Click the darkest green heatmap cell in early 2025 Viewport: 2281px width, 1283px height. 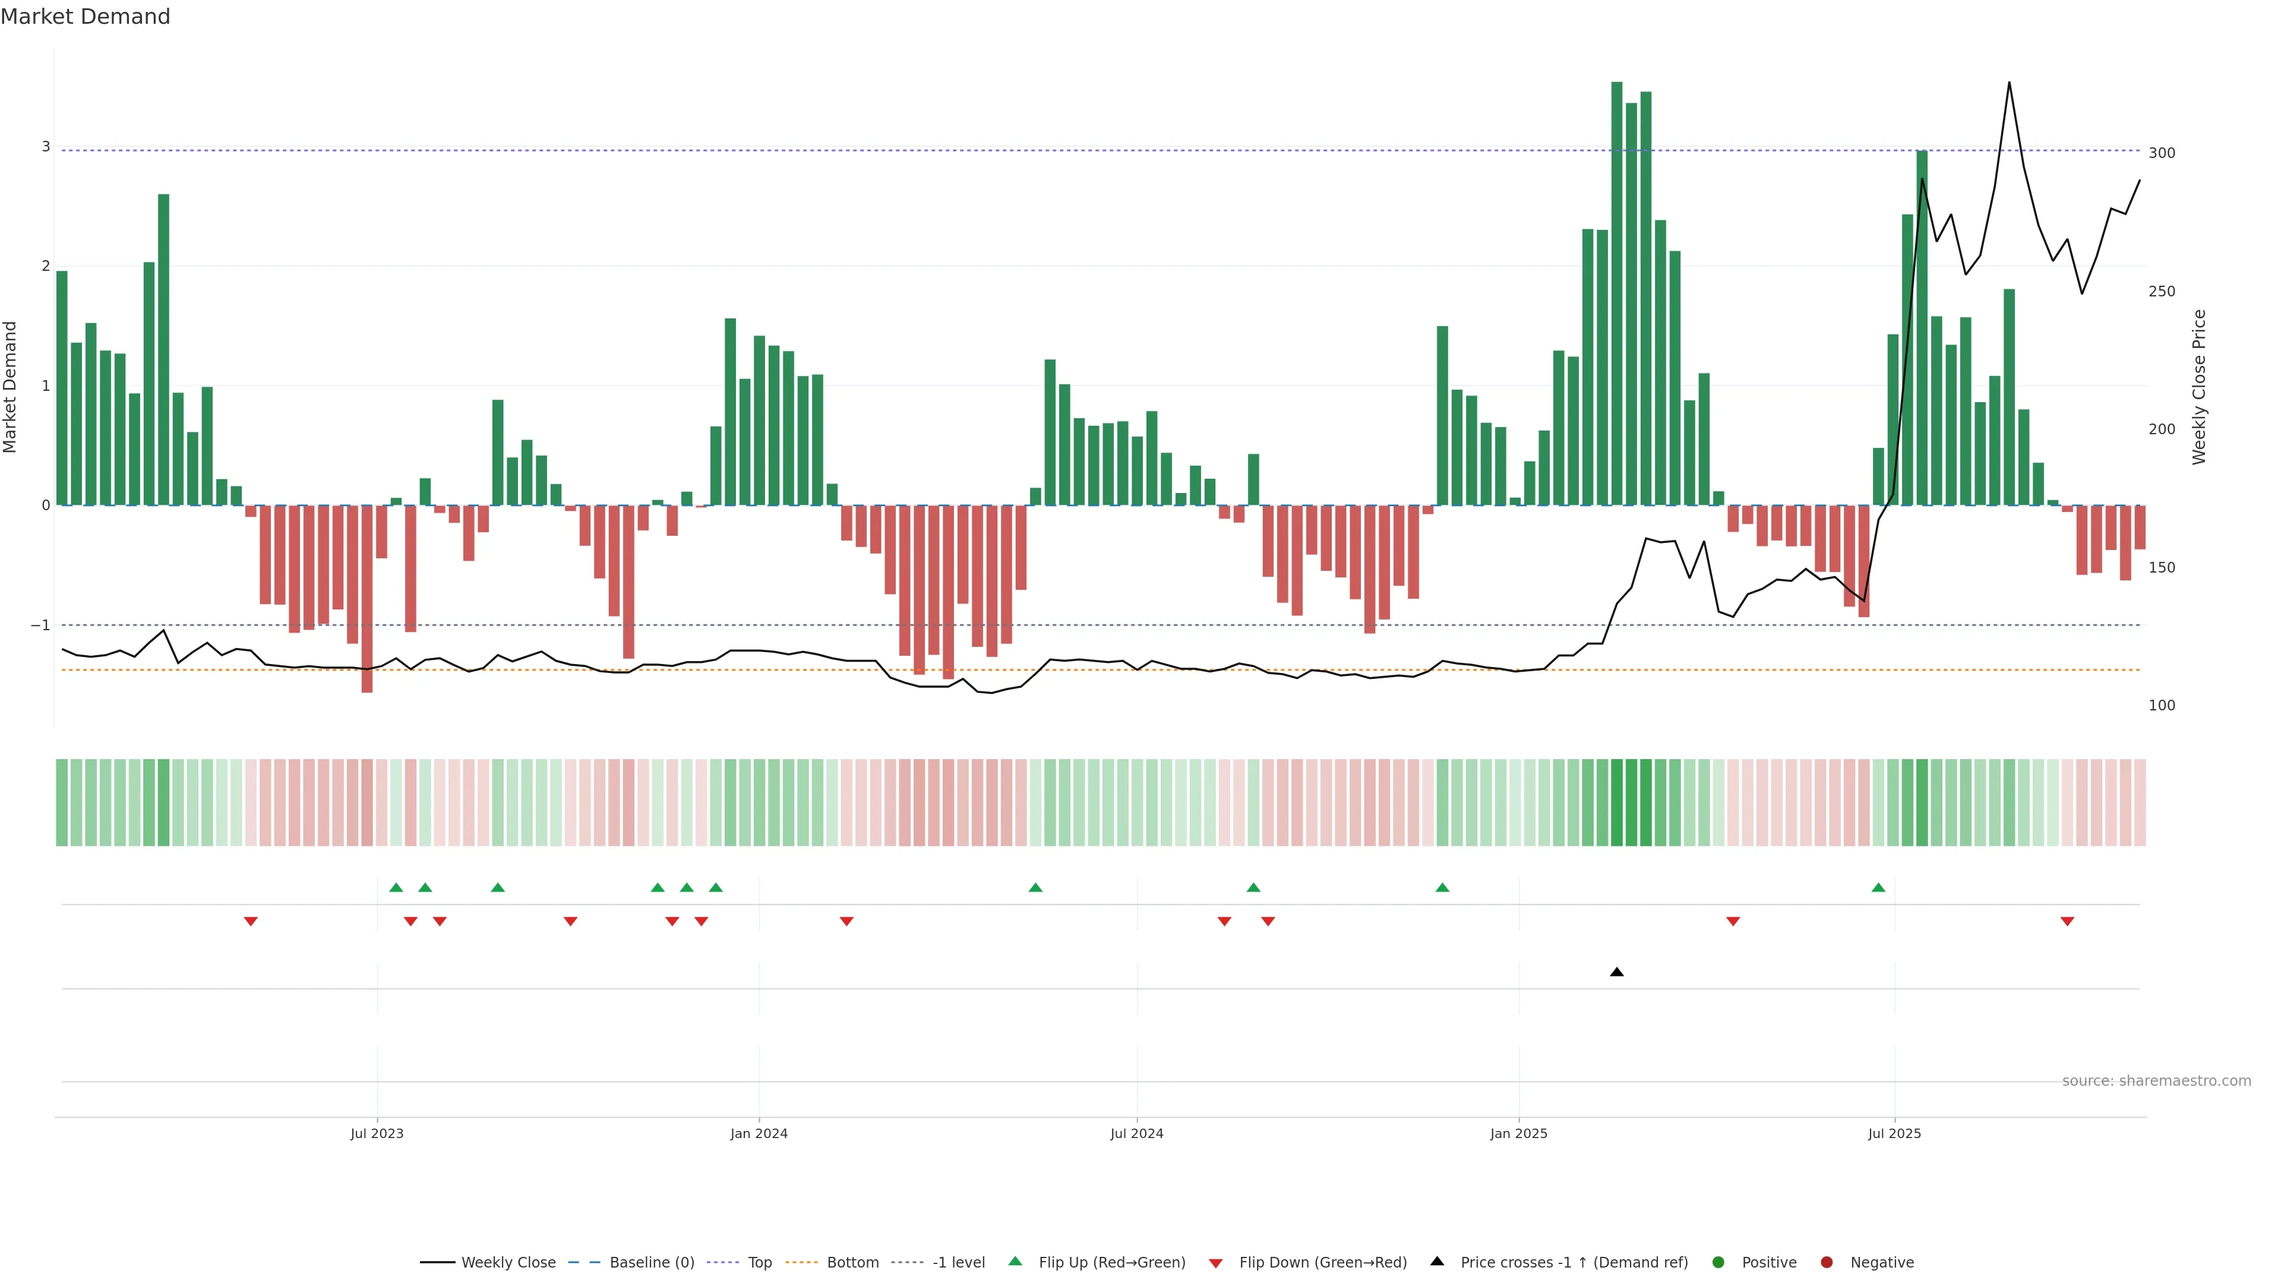1617,802
